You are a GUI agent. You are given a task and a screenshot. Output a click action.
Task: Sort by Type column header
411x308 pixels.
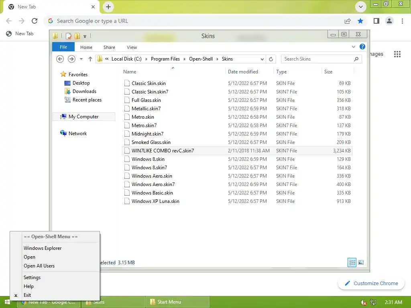click(281, 71)
